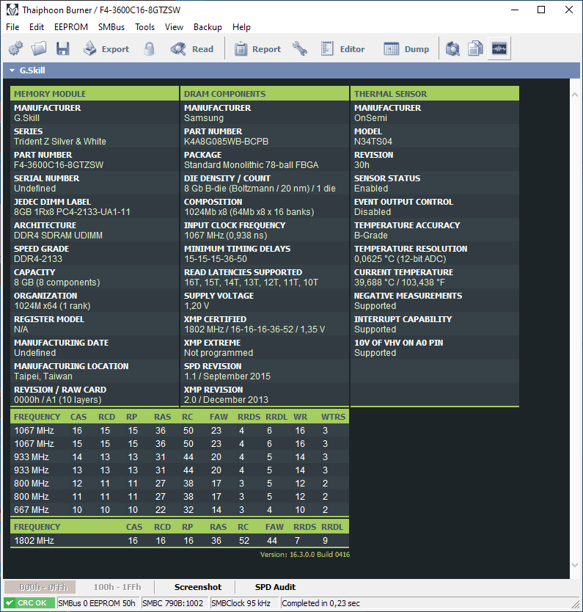Click thermal sensor model N34TS04
583x612 pixels.
pos(373,142)
